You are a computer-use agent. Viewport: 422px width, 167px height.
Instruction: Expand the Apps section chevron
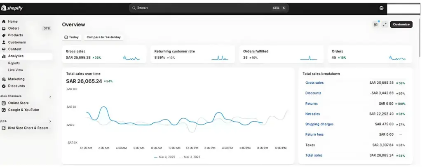(50, 121)
